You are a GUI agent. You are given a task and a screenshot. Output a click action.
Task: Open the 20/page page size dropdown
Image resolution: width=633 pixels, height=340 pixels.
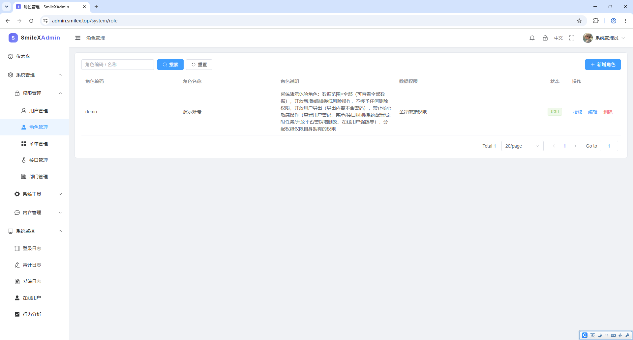coord(522,146)
